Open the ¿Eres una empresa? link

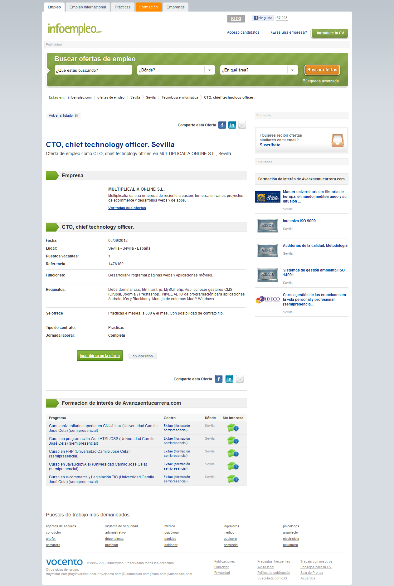(x=289, y=32)
